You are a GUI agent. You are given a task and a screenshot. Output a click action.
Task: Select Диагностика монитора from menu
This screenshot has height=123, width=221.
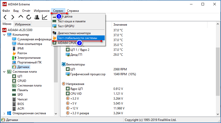(x=74, y=33)
